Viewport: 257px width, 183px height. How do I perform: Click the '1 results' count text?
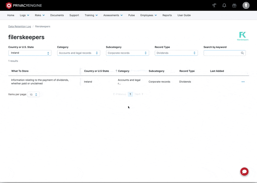point(13,61)
